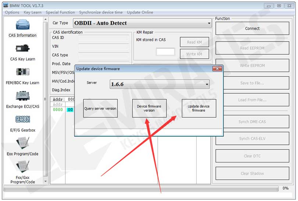Open the E/F/G Gearbox icon
Image resolution: width=298 pixels, height=201 pixels.
[x=23, y=119]
